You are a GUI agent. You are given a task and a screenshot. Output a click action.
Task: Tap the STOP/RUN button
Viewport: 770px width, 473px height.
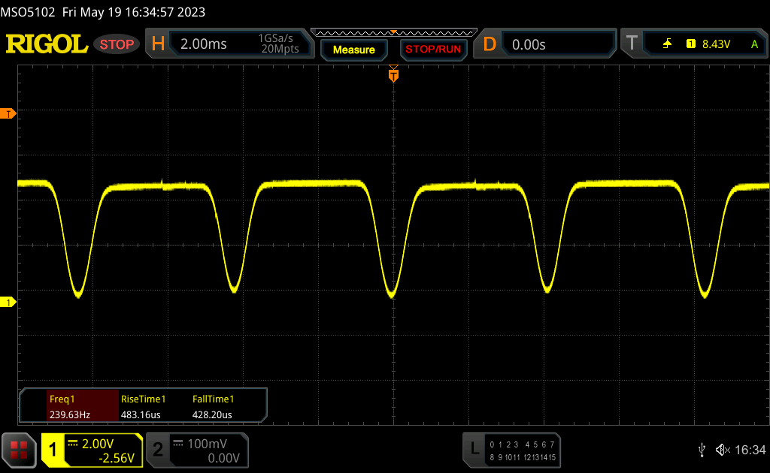pyautogui.click(x=433, y=50)
